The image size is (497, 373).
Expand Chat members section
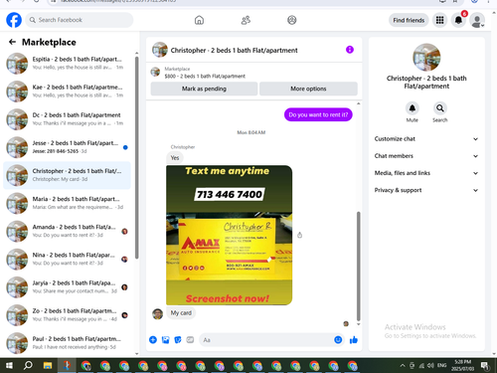pyautogui.click(x=426, y=156)
